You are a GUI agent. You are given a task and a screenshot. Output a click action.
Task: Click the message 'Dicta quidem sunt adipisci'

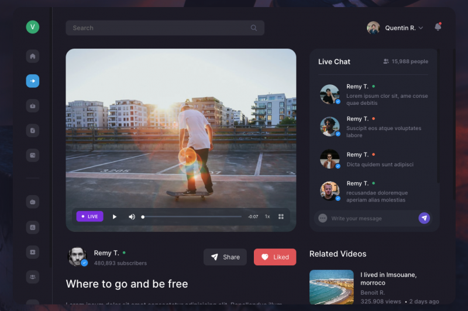tap(380, 165)
